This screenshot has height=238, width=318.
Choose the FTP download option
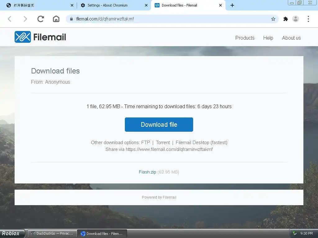tap(145, 143)
